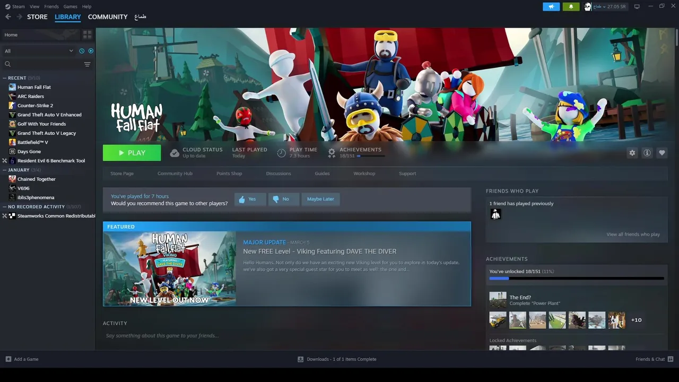The height and width of the screenshot is (382, 679).
Task: Open the Games menu
Action: pos(70,6)
